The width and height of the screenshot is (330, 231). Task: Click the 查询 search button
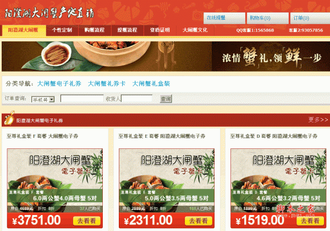[166, 99]
